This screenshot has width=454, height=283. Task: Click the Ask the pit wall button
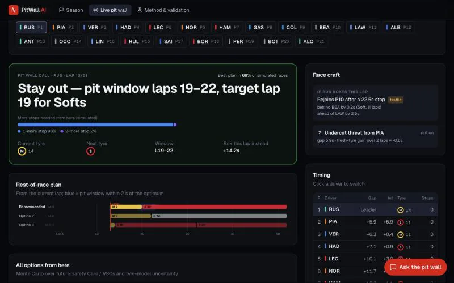coord(415,267)
